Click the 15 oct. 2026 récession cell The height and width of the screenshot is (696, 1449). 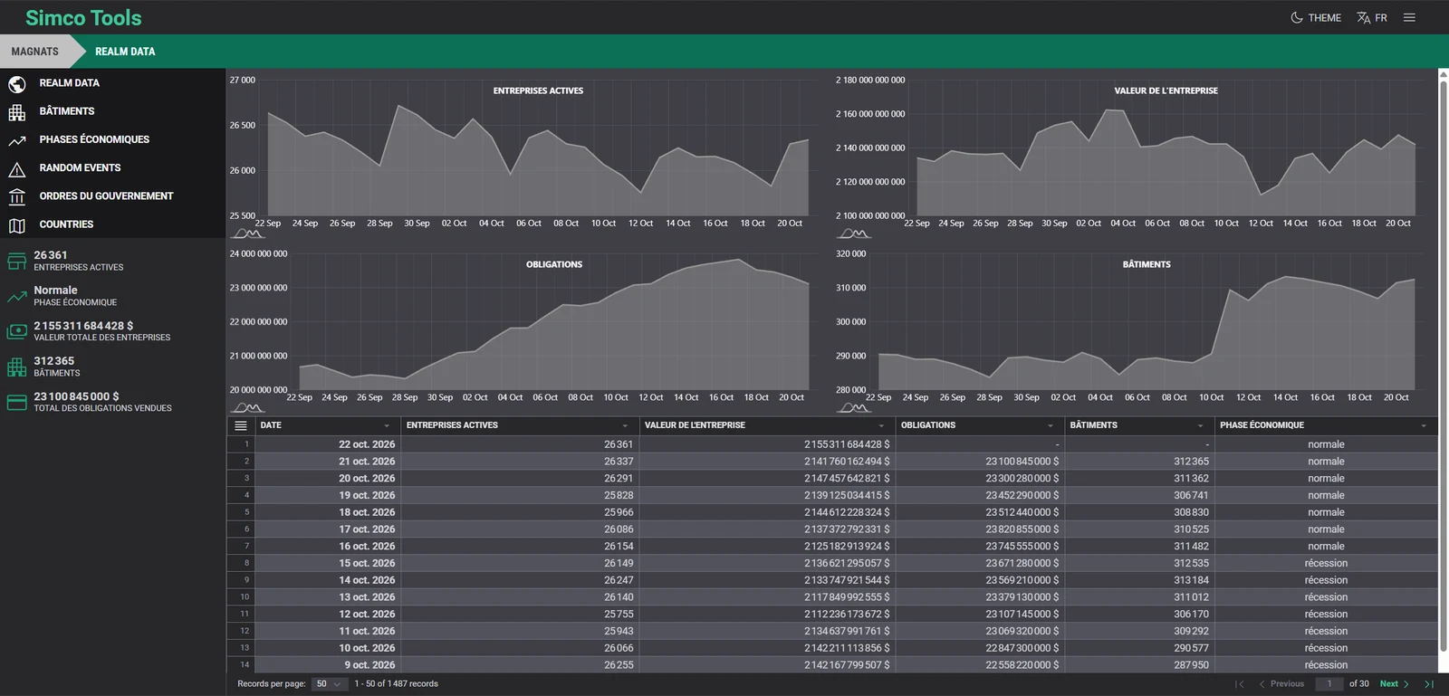[x=1326, y=563]
